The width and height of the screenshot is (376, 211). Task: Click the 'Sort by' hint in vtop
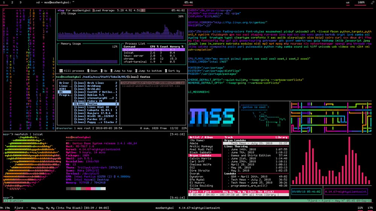pyautogui.click(x=172, y=71)
